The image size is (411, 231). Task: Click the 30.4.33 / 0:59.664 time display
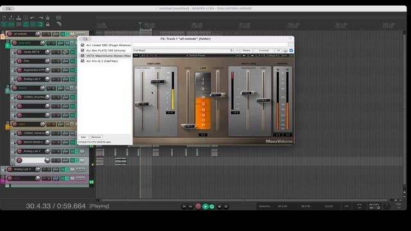coord(56,206)
